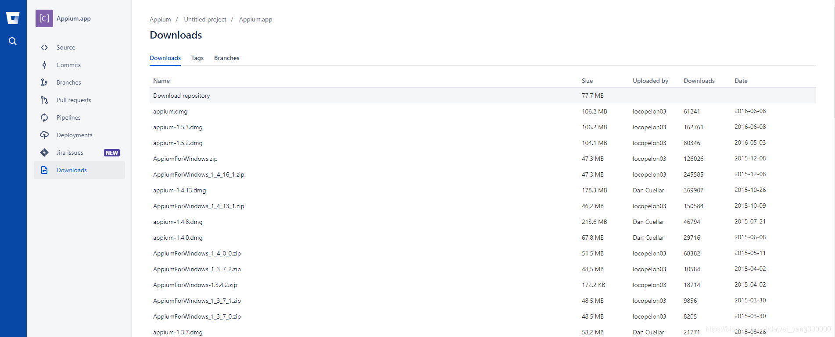Open the Bitbucket home logo
Image resolution: width=835 pixels, height=337 pixels.
pos(13,18)
